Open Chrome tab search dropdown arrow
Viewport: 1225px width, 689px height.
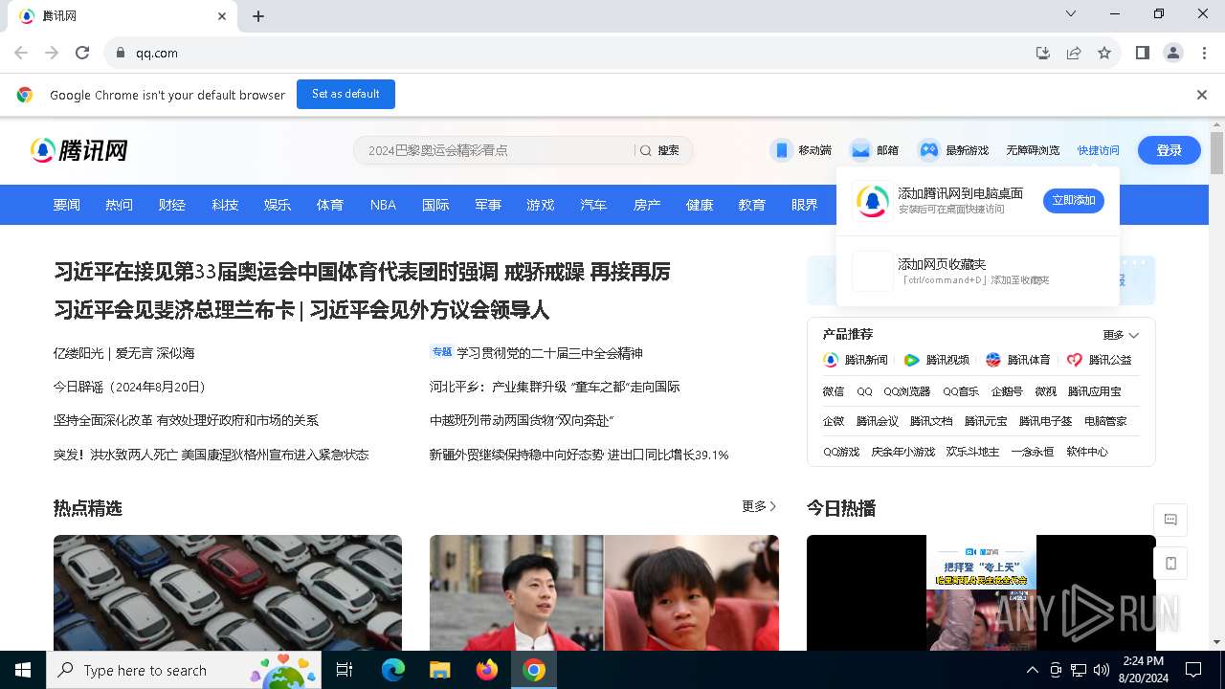pyautogui.click(x=1071, y=14)
